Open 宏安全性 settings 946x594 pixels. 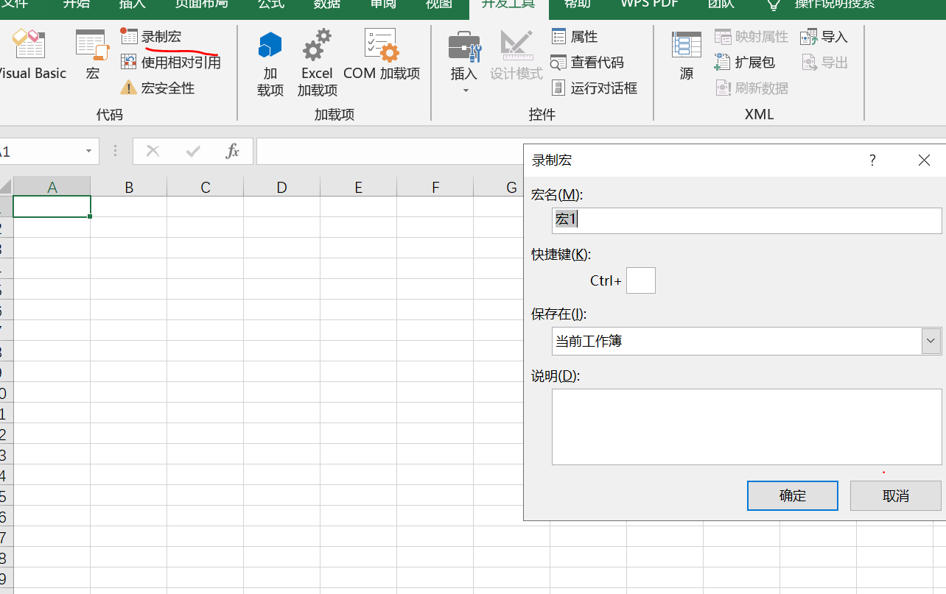point(158,88)
